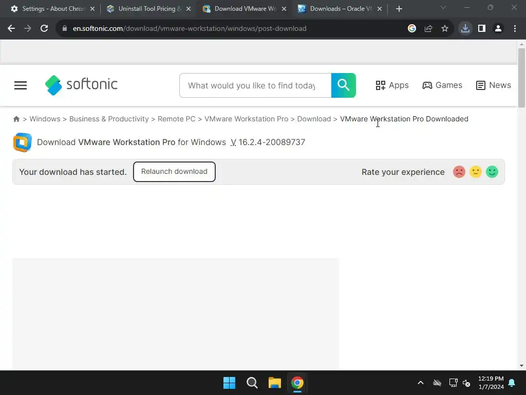Click the browser forward arrow
Image resolution: width=526 pixels, height=395 pixels.
[x=28, y=29]
